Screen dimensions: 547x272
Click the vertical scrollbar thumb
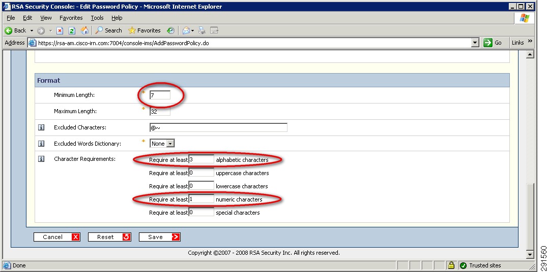530,217
